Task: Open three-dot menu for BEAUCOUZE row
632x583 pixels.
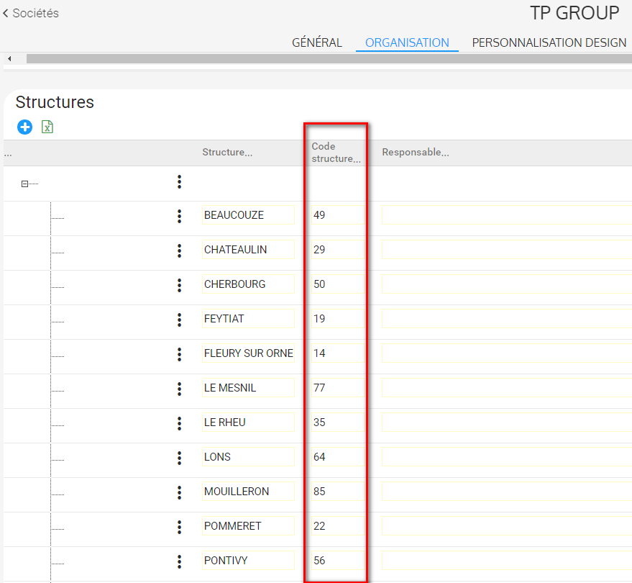Action: tap(179, 216)
